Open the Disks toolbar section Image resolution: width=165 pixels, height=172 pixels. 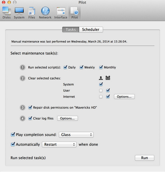(7, 13)
